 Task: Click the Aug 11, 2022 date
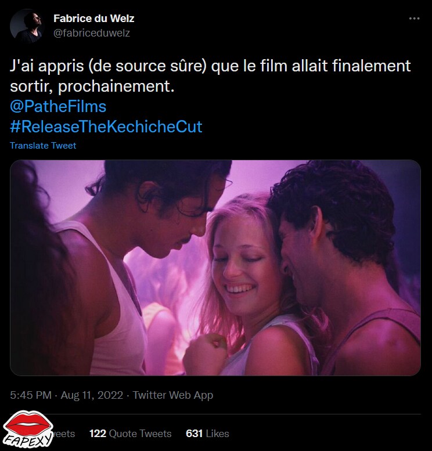click(92, 395)
